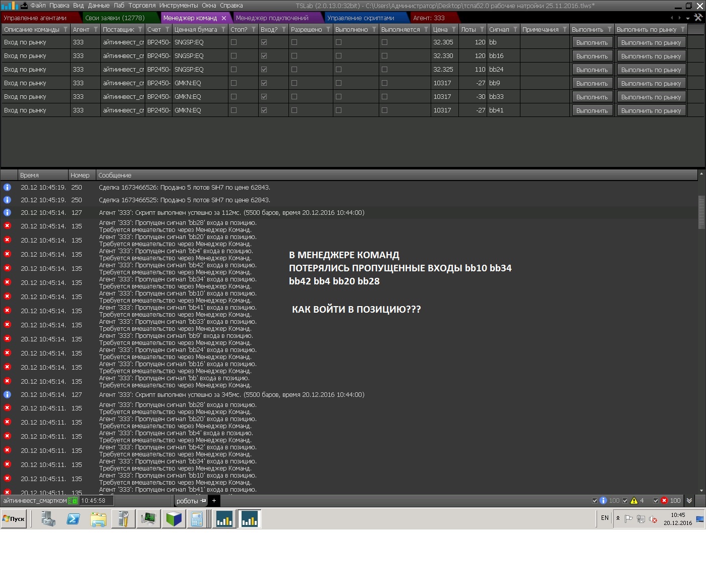Toggle Разрешено checkbox for signal bb9

coord(295,83)
